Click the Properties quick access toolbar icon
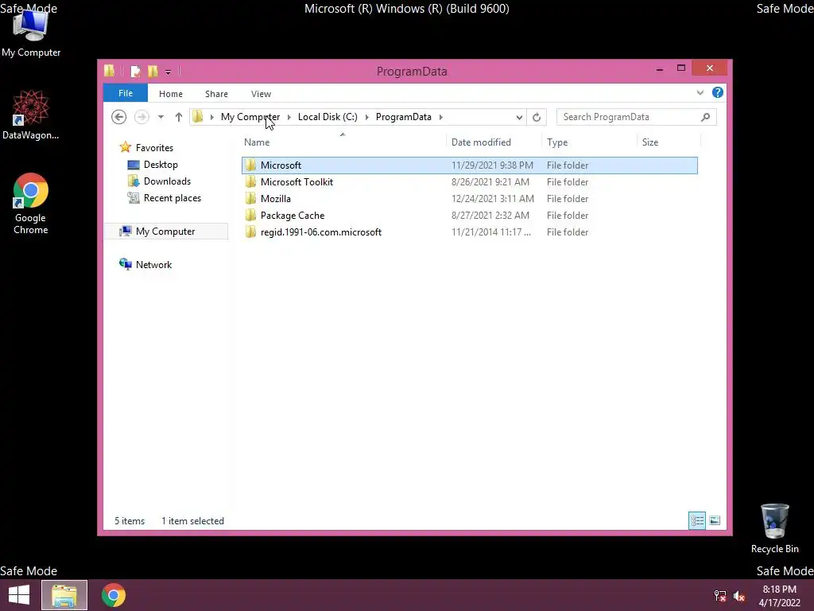The width and height of the screenshot is (814, 611). [x=135, y=71]
